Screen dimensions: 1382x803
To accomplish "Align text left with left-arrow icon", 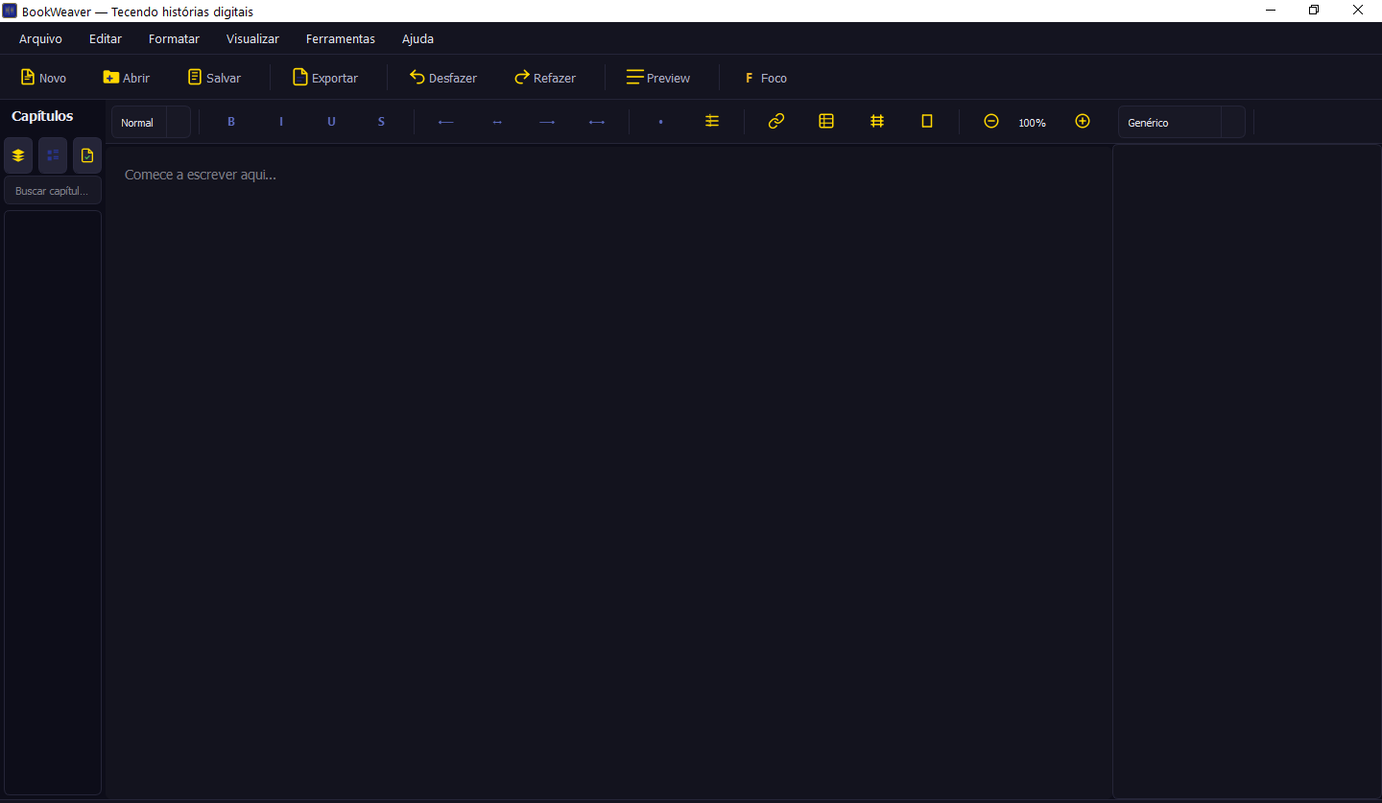I will tap(446, 122).
